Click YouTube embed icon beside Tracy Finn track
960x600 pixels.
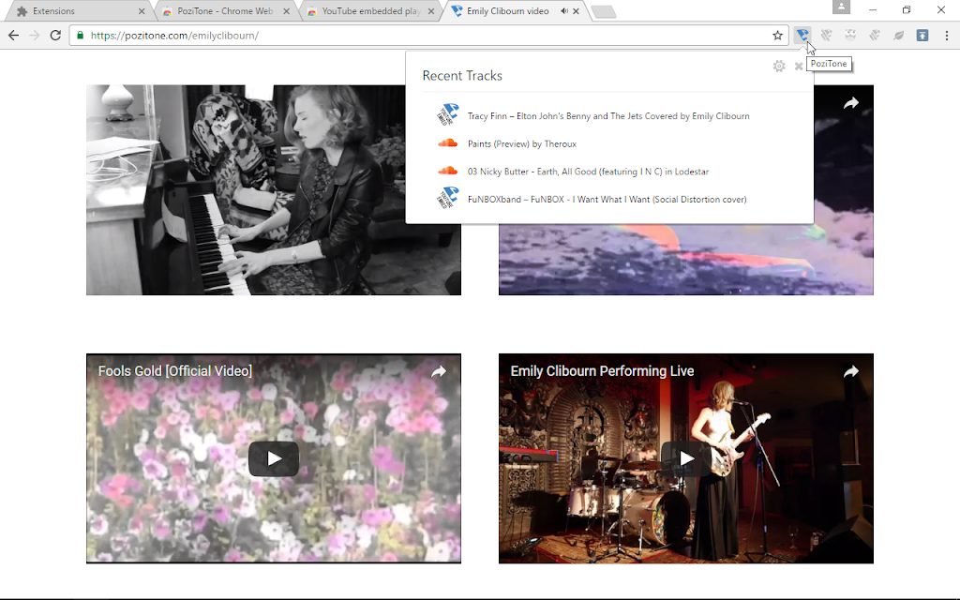447,114
